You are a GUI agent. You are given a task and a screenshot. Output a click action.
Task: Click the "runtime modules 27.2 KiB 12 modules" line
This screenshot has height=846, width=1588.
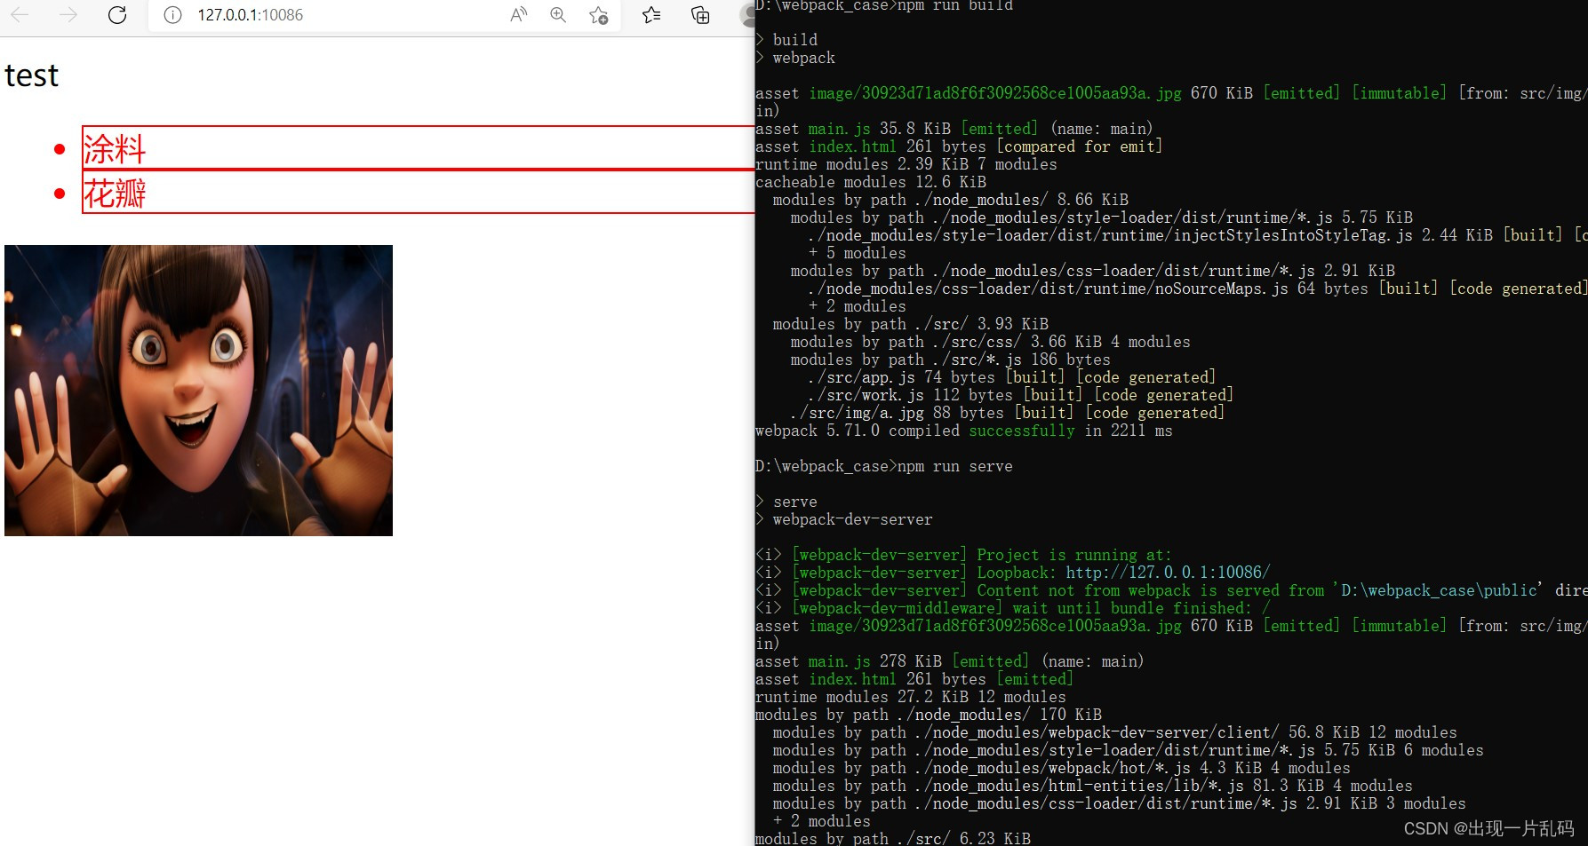pos(911,697)
